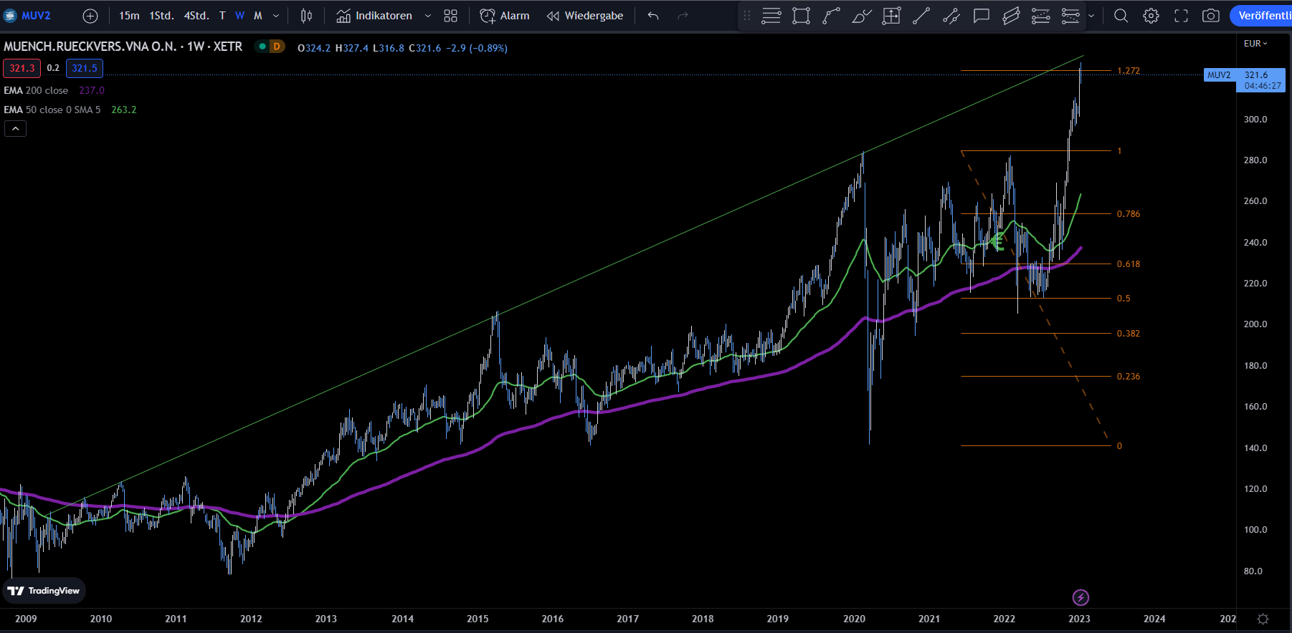Open the time axis settings gear
The width and height of the screenshot is (1292, 633).
pos(1263,619)
